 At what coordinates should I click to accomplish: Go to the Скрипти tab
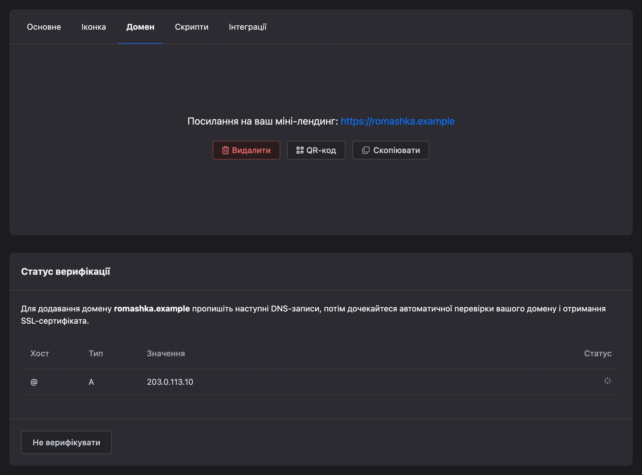tap(192, 27)
